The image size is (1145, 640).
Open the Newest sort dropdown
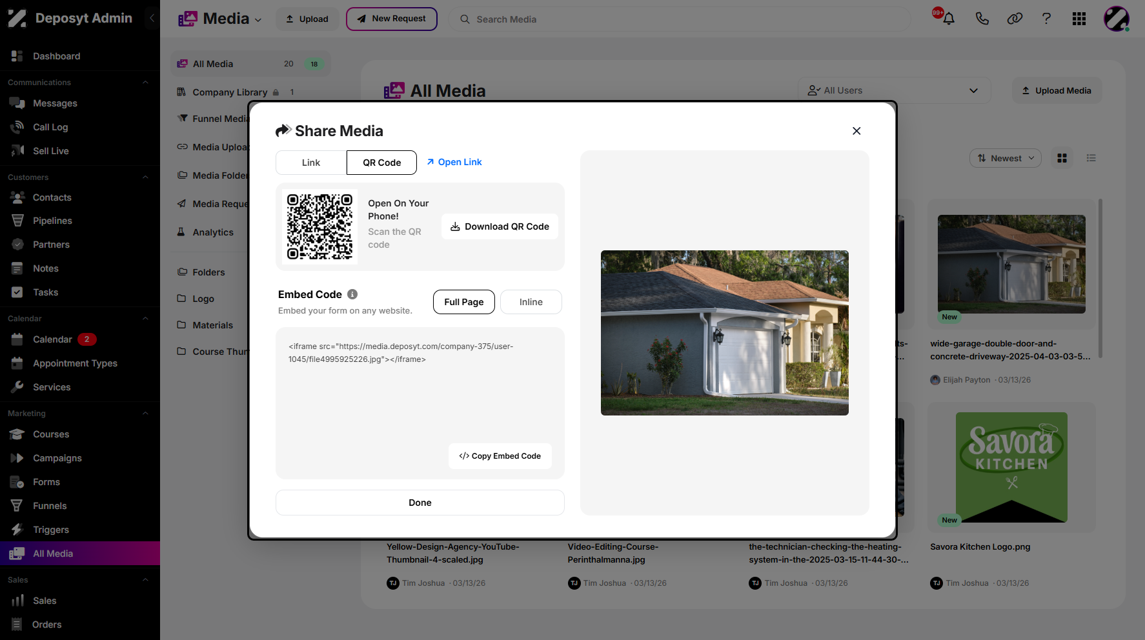pyautogui.click(x=1006, y=158)
